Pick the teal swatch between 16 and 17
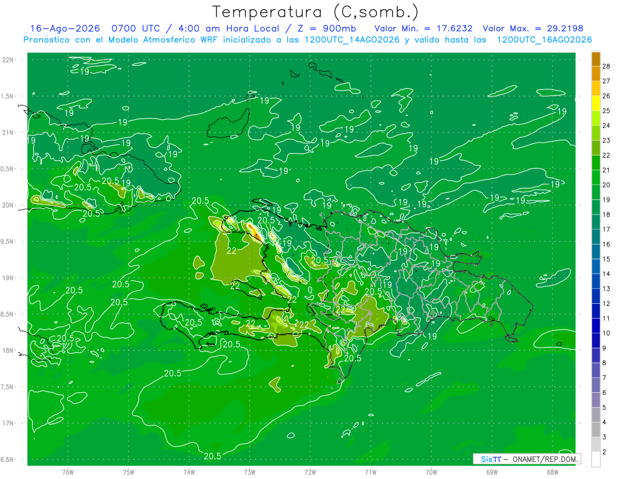620x479 pixels. 596,237
